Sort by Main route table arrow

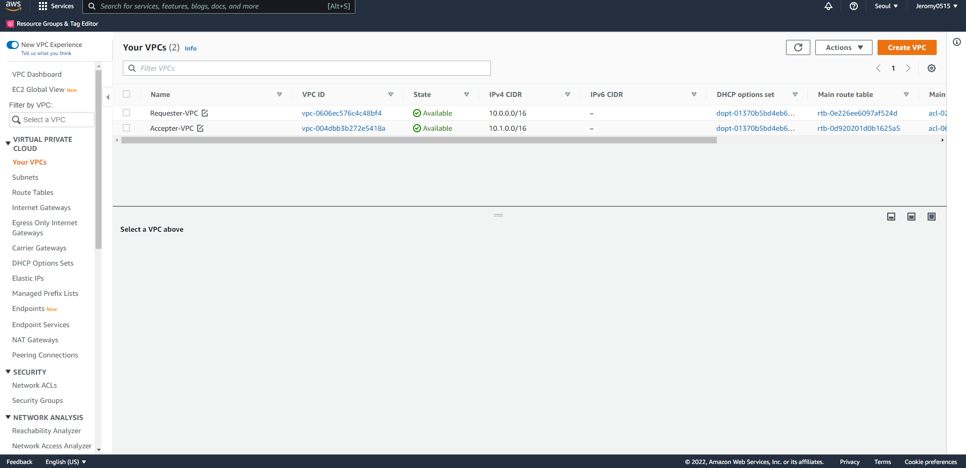coord(906,94)
